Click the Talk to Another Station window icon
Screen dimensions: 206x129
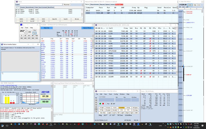pyautogui.click(x=2, y=44)
